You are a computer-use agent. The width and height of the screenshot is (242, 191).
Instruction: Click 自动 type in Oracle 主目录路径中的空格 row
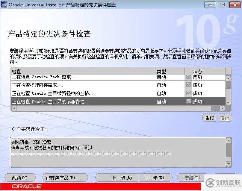pos(162,93)
